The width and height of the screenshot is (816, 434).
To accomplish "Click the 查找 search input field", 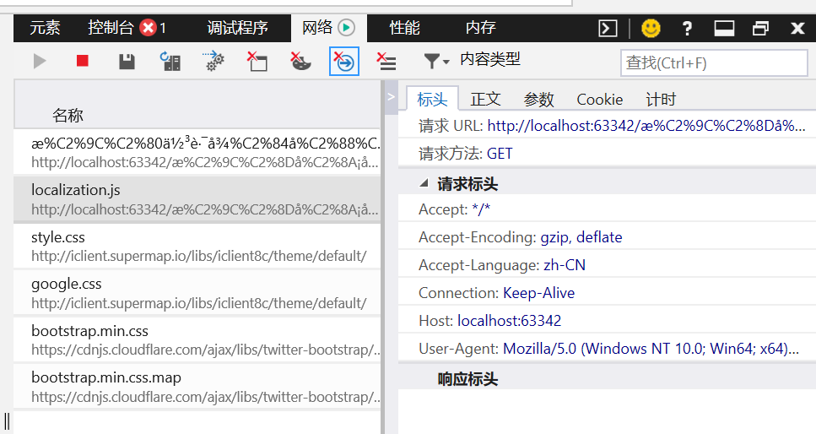I will click(x=714, y=62).
